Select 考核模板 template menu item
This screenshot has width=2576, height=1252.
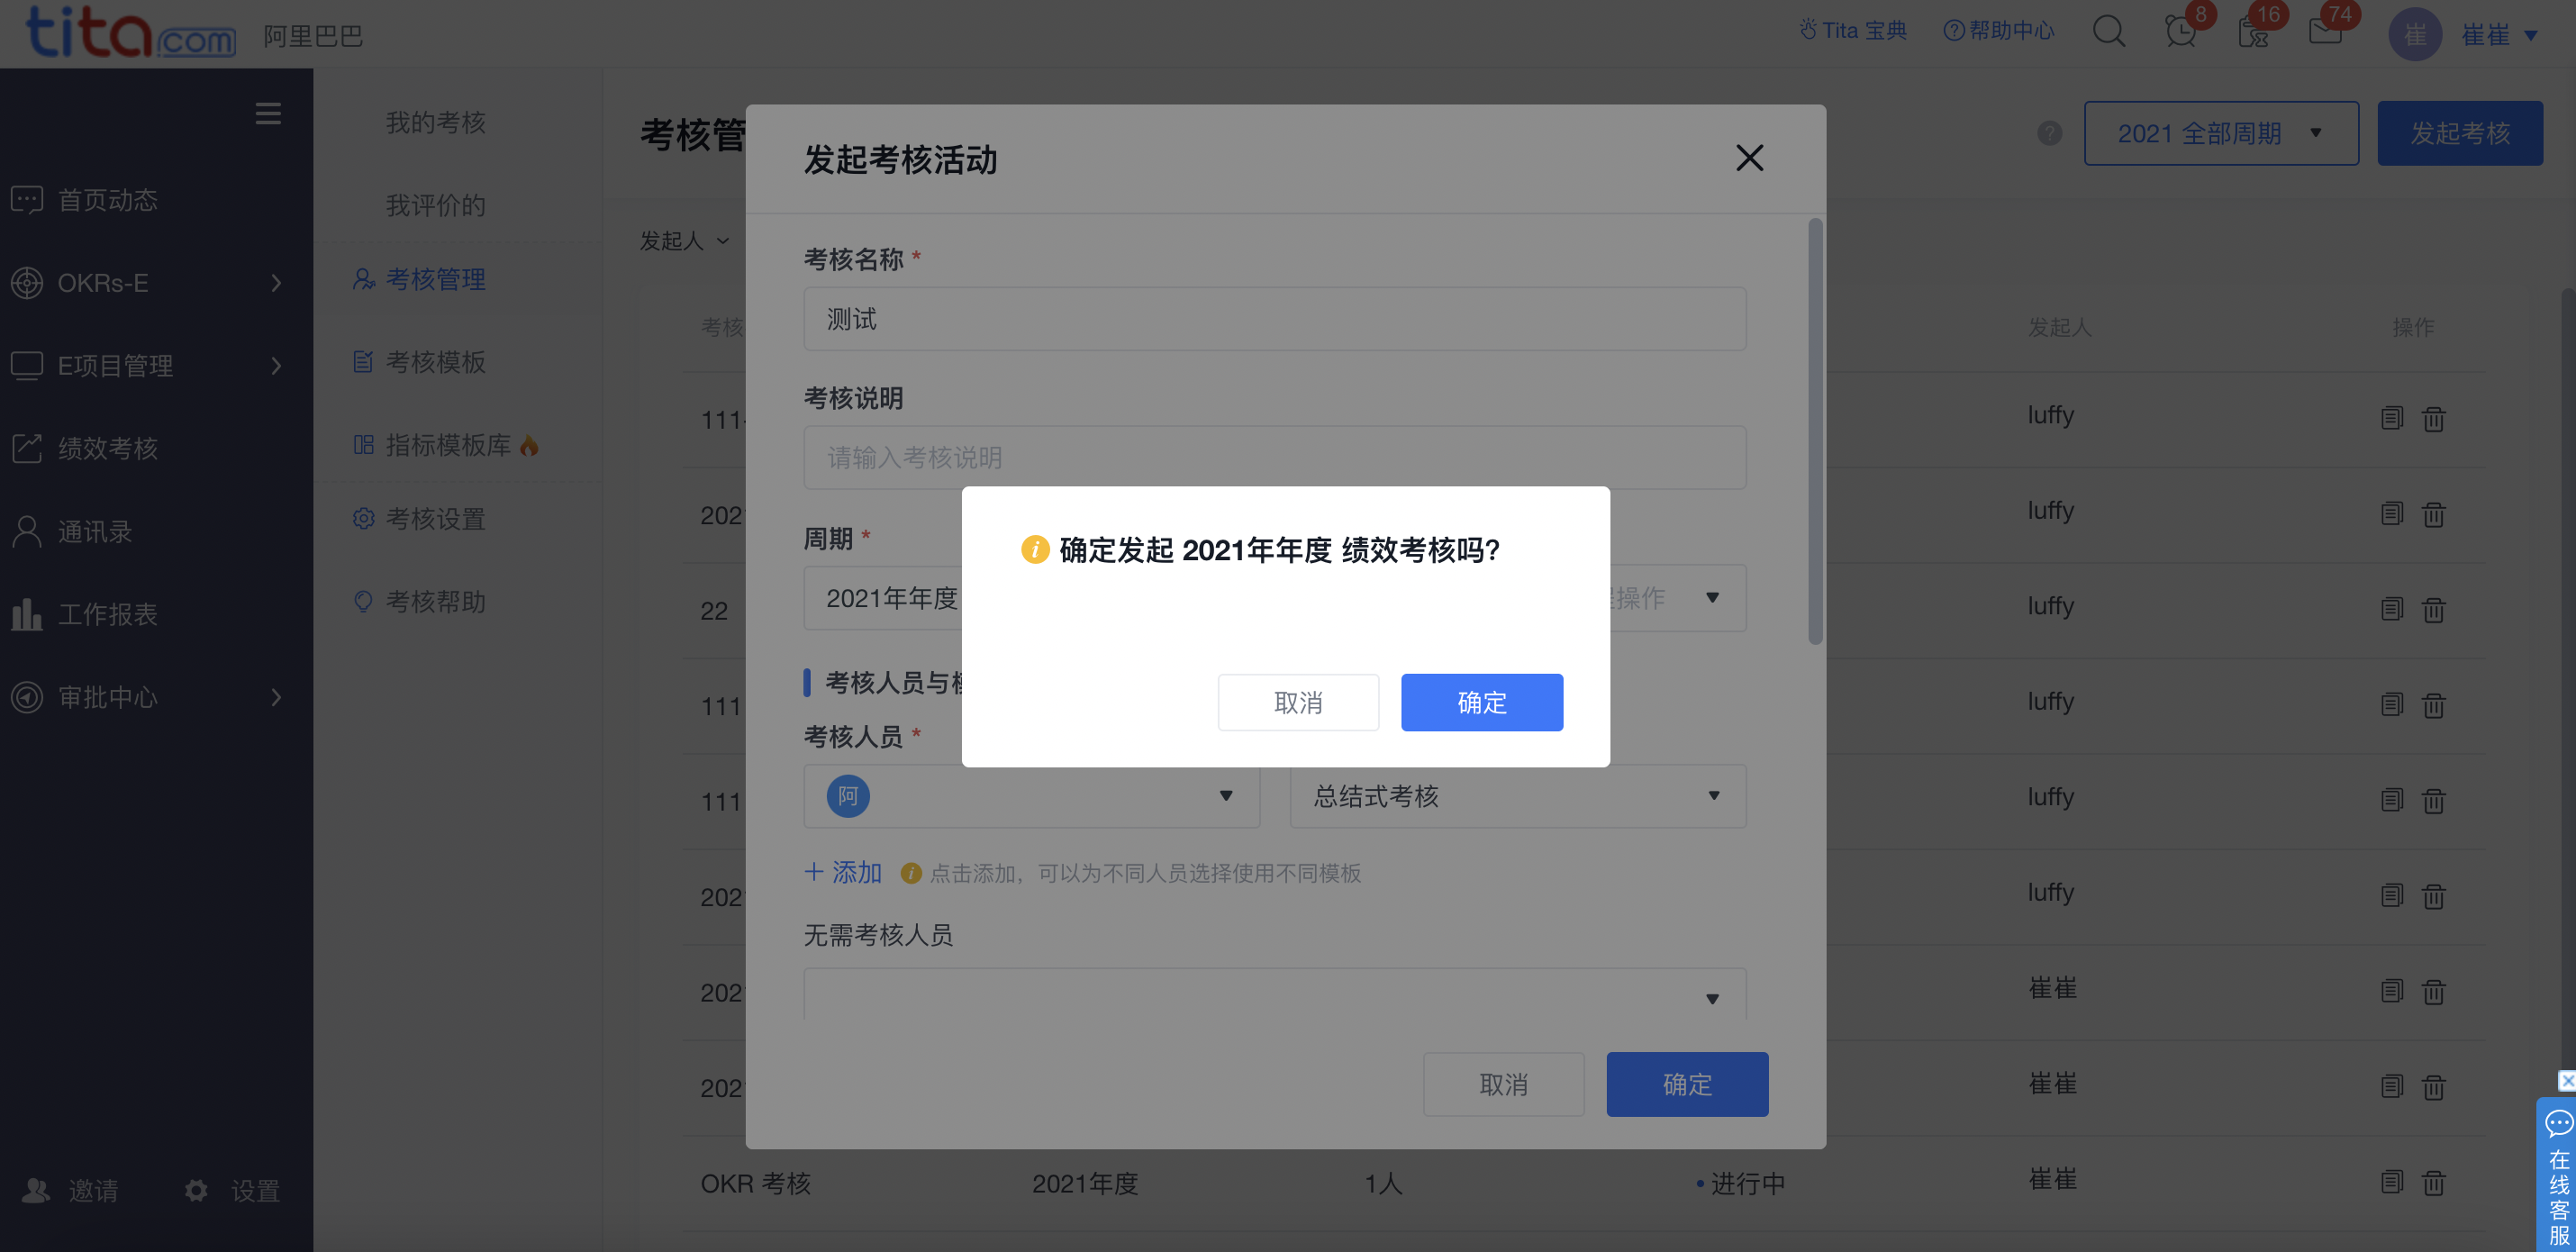[435, 361]
